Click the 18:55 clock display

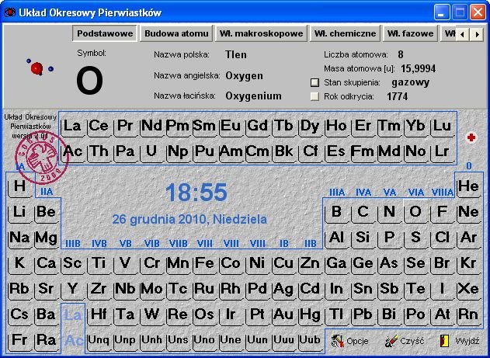[x=196, y=193]
